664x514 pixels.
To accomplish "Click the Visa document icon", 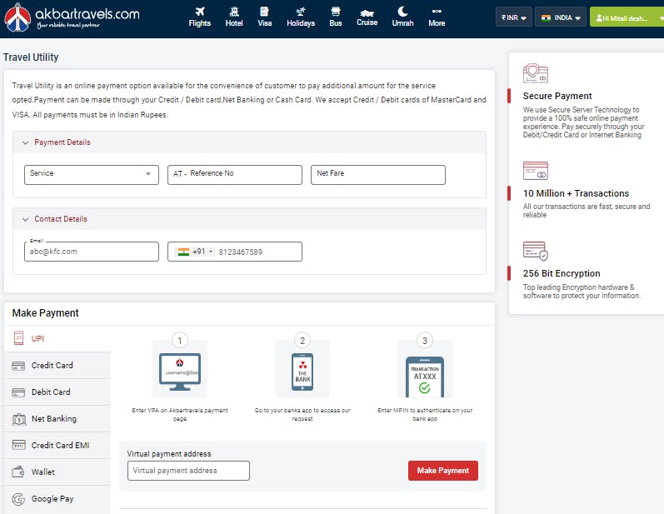I will (x=264, y=12).
